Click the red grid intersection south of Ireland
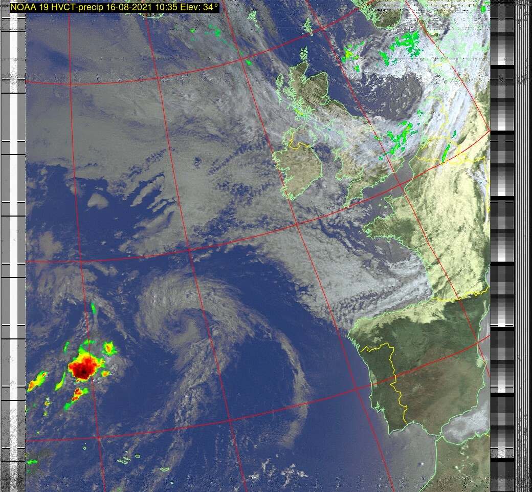 pyautogui.click(x=297, y=224)
